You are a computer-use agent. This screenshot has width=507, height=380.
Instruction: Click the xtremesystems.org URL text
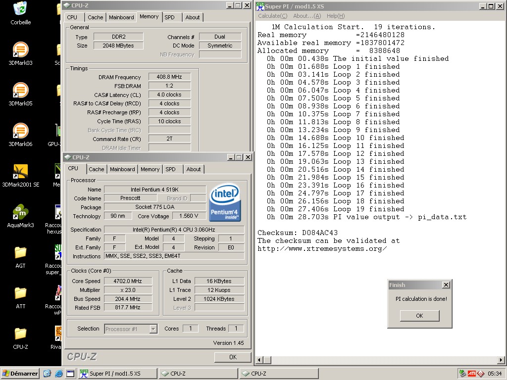322,249
